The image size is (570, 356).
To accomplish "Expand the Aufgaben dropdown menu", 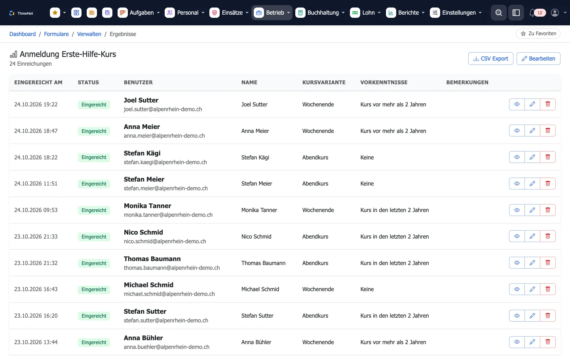I will [x=139, y=13].
